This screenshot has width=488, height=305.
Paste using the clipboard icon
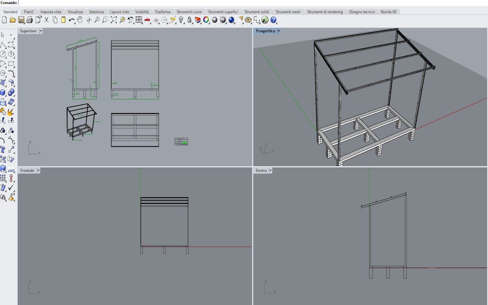[x=63, y=20]
